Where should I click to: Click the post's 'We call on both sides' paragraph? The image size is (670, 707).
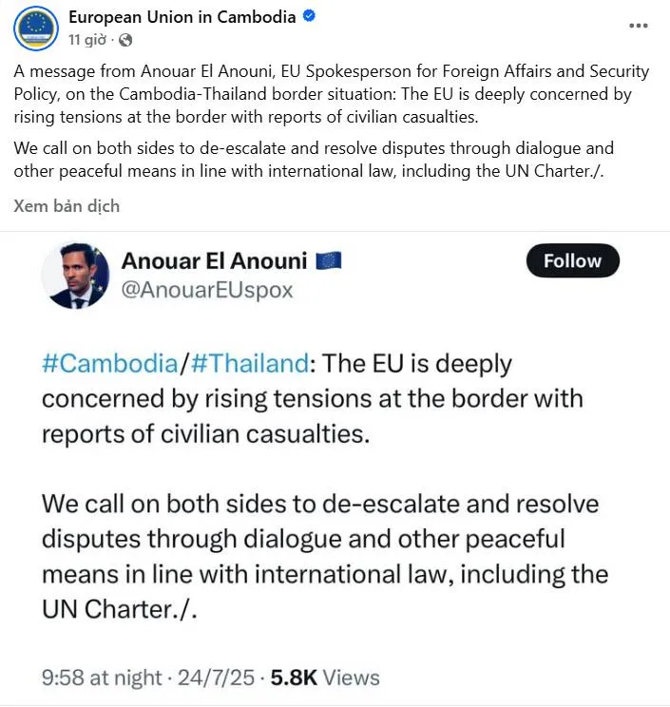314,160
